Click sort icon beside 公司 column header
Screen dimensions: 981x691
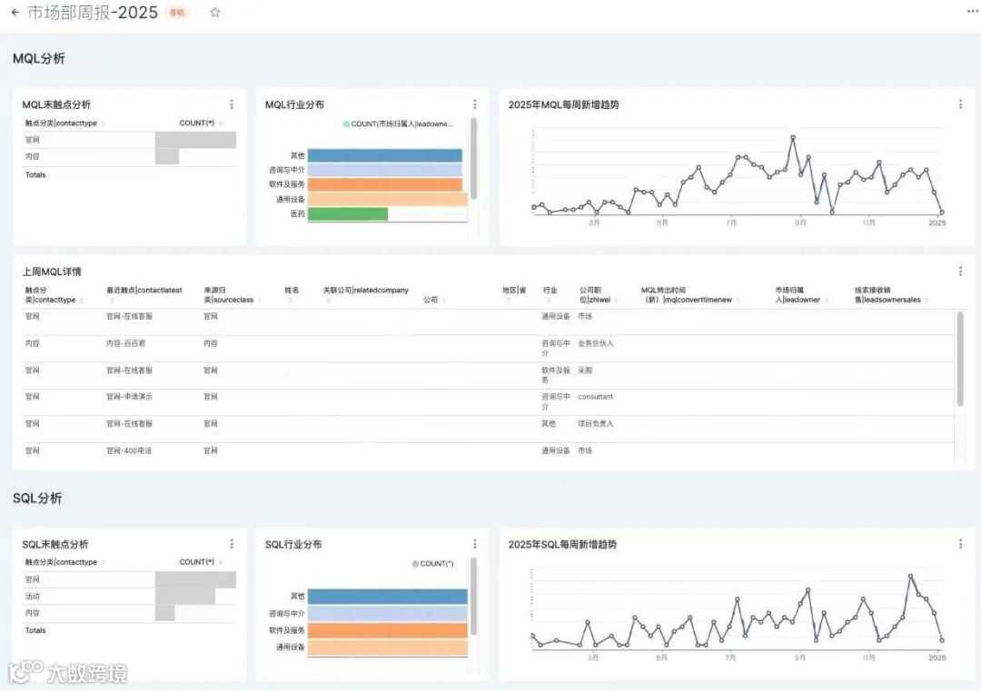[443, 301]
